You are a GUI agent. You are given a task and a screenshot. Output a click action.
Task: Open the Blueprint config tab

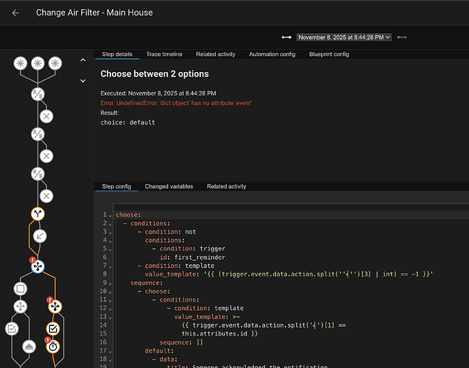pos(329,54)
